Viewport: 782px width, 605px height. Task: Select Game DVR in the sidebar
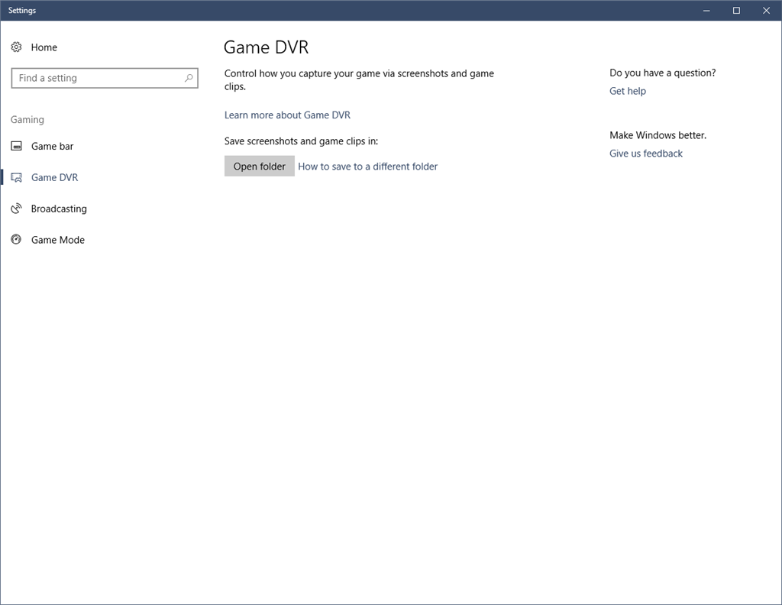54,177
